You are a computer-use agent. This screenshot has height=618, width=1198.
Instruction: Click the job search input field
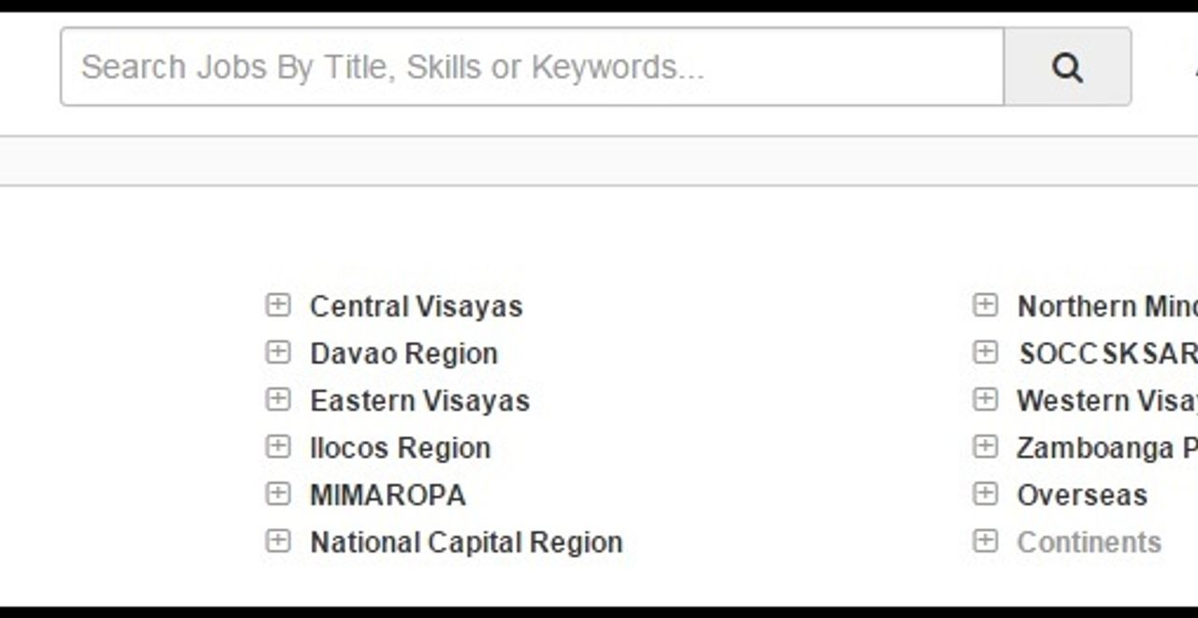[x=532, y=67]
